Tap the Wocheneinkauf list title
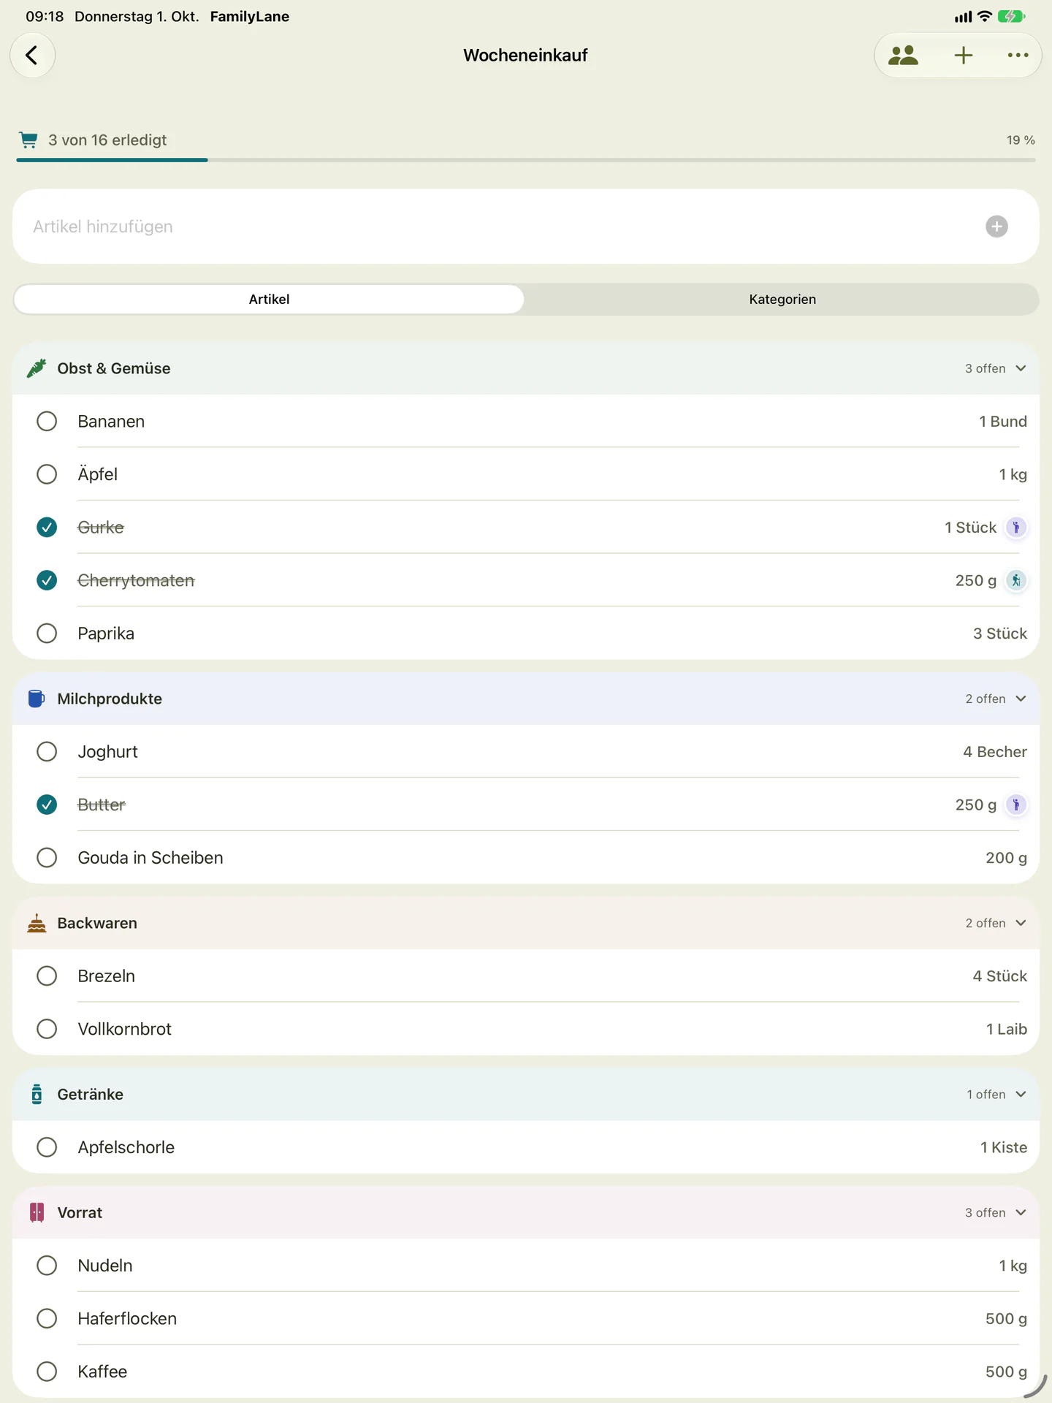The image size is (1052, 1403). coord(525,56)
